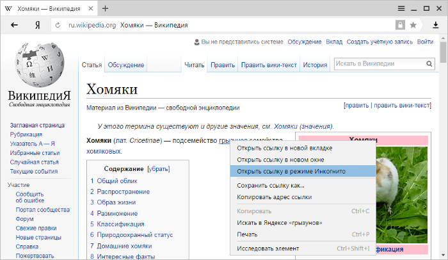Open the Обсуждение page tab
This screenshot has width=448, height=260.
[125, 65]
